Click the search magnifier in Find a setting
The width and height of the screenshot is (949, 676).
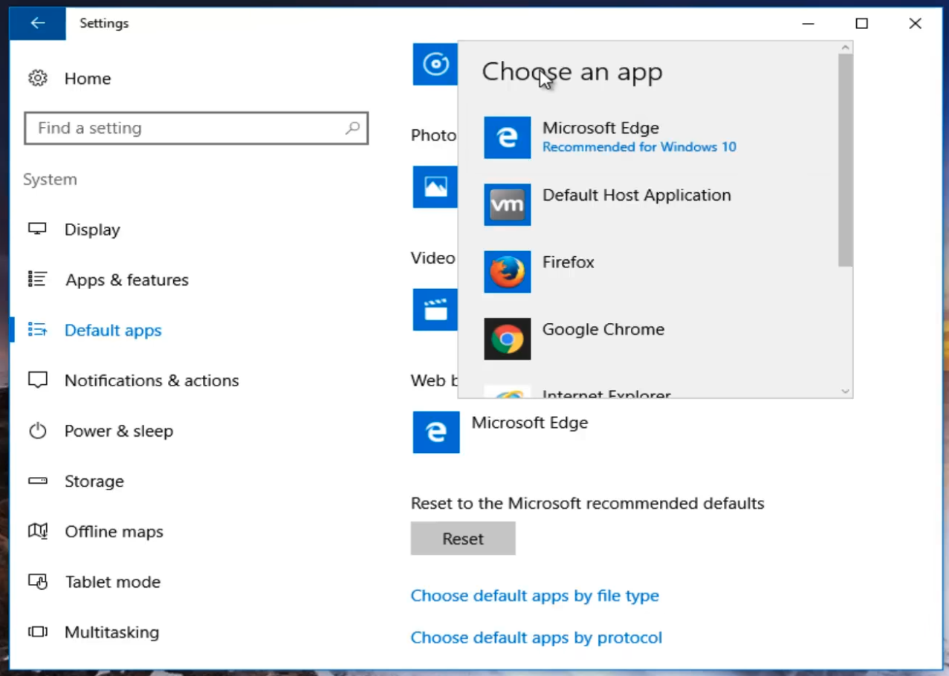pyautogui.click(x=353, y=128)
